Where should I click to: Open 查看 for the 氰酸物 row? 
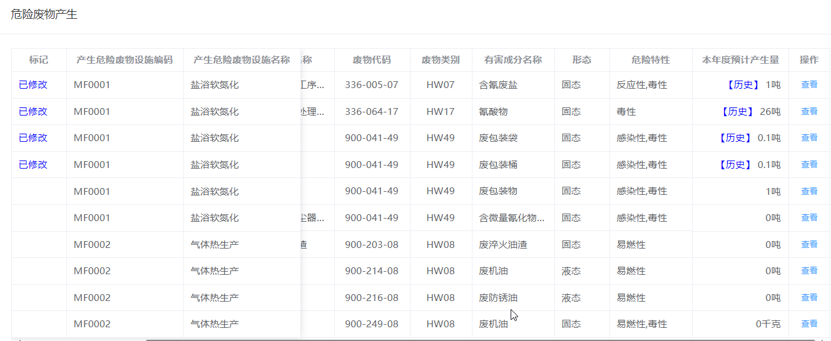tap(809, 111)
